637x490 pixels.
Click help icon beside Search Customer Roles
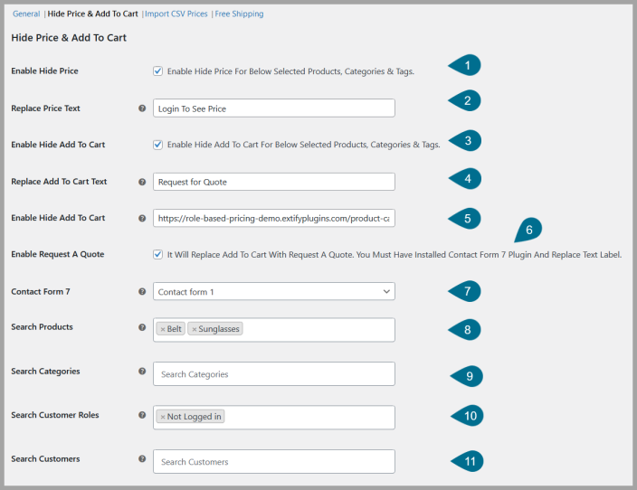142,415
